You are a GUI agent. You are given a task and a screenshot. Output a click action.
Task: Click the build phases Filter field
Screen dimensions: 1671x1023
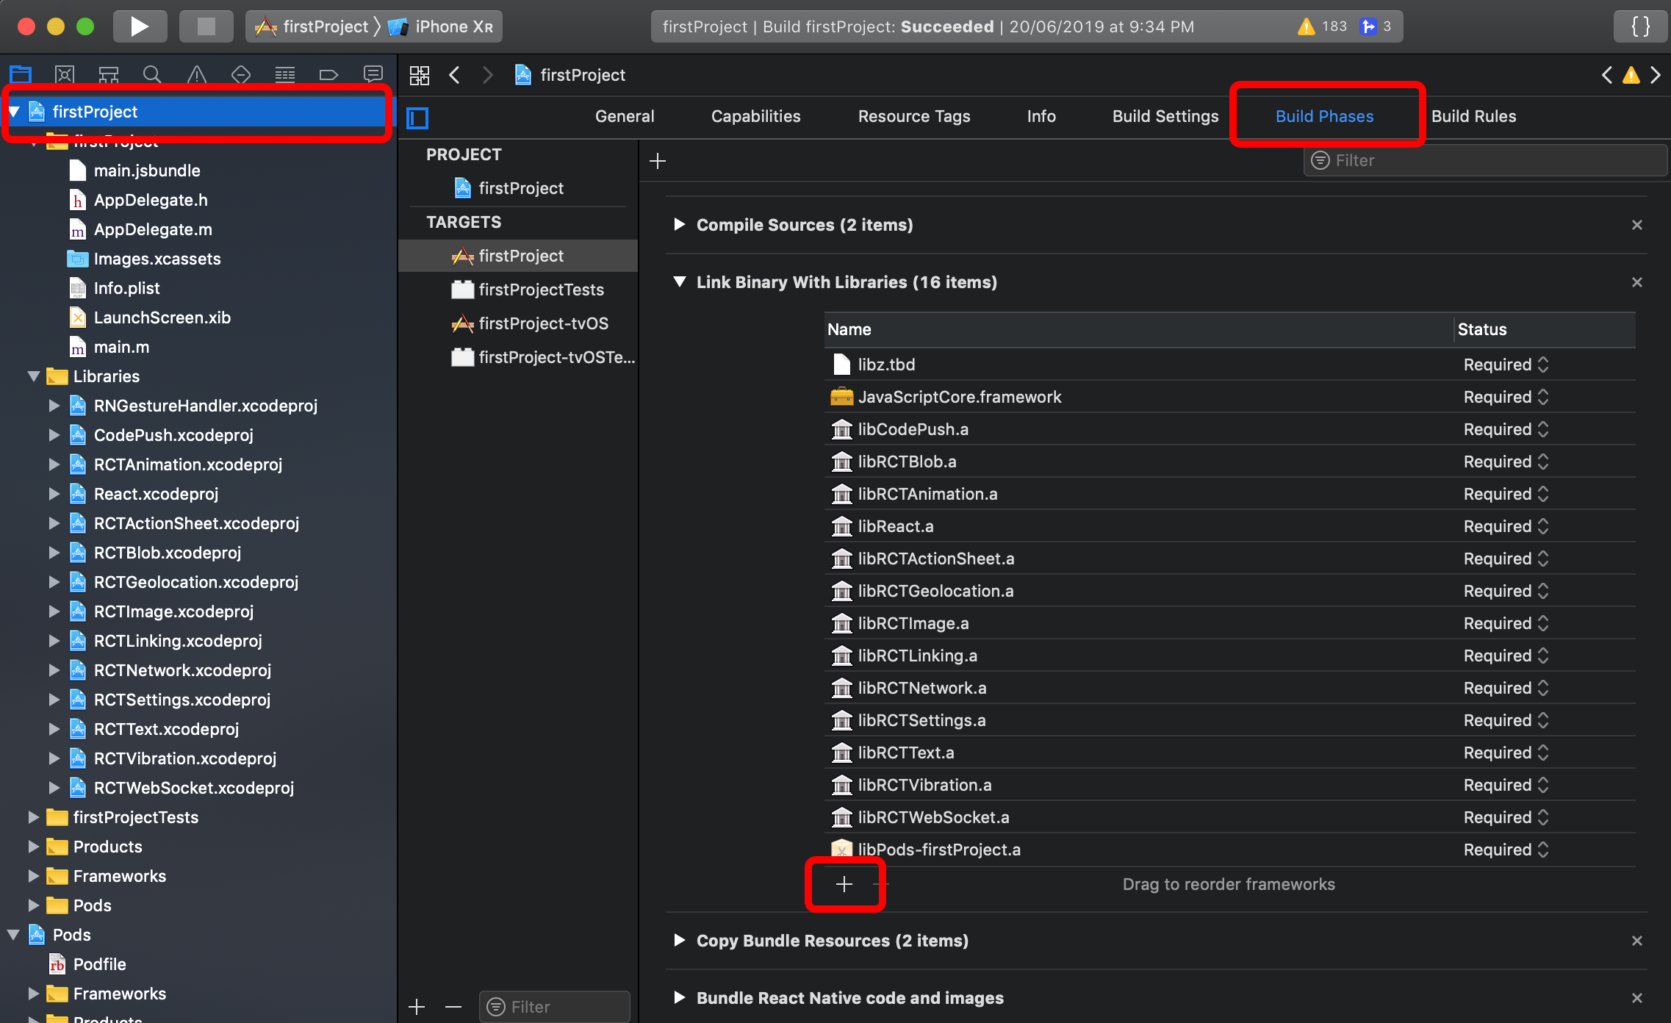tap(1484, 160)
